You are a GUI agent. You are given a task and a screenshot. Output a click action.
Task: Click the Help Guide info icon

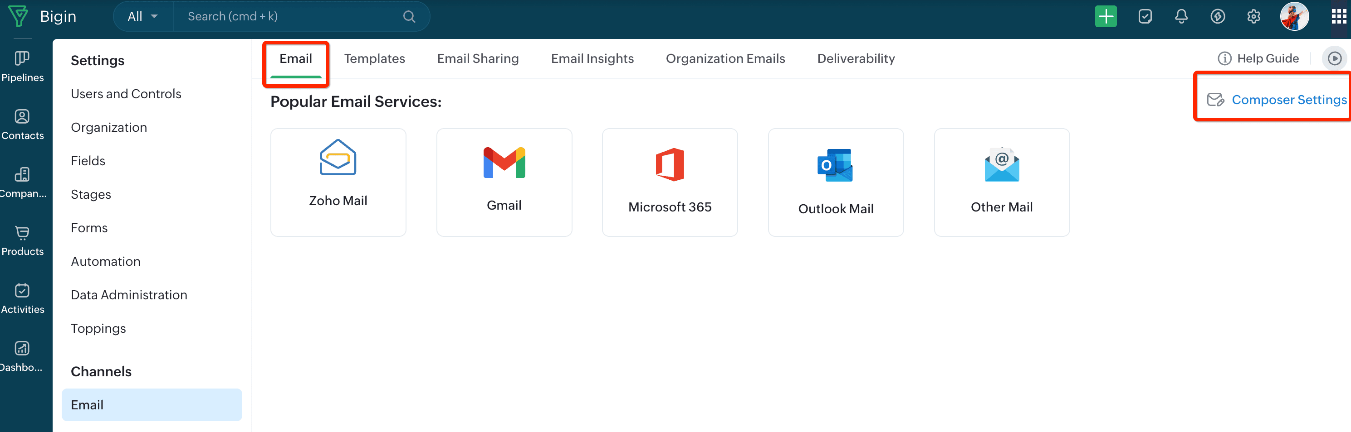pos(1224,59)
